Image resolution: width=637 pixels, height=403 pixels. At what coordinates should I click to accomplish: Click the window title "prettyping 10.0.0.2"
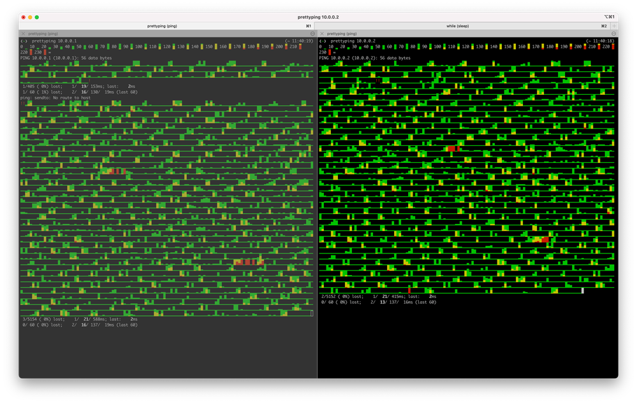318,17
